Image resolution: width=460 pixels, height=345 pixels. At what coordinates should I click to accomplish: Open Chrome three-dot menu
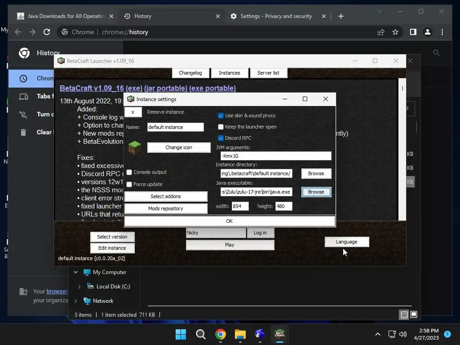click(x=442, y=32)
